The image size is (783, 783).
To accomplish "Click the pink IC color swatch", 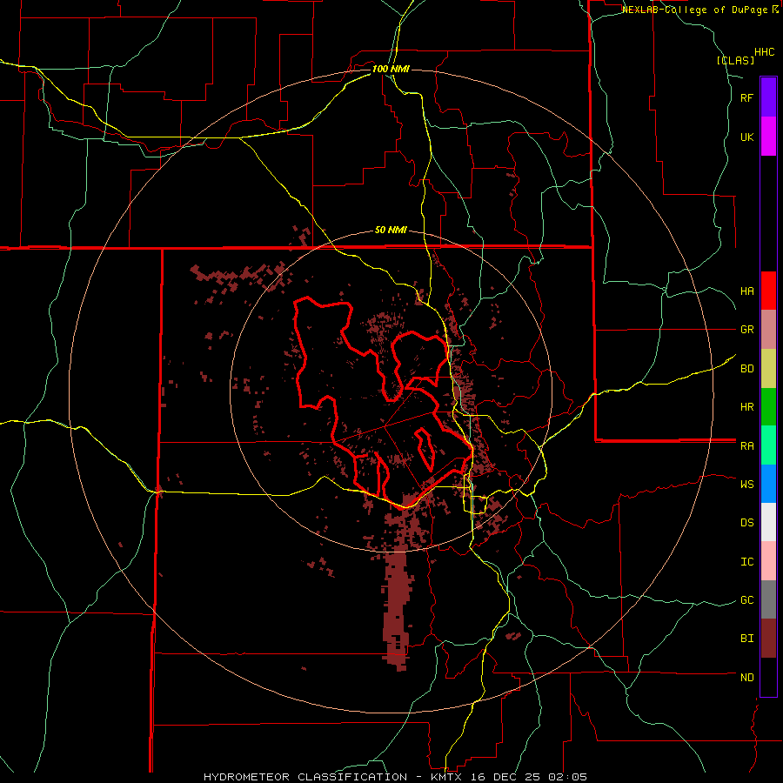I will 768,561.
